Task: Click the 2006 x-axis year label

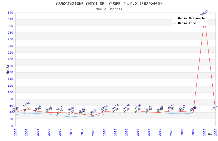Action: pos(15,132)
